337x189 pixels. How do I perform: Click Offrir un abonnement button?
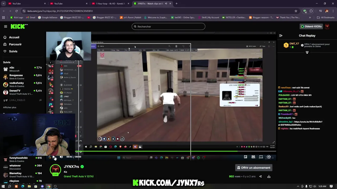click(254, 168)
